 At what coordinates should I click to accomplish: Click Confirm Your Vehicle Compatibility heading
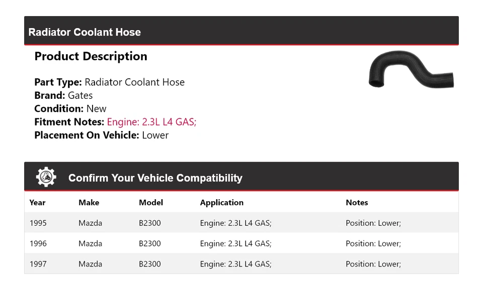pos(155,178)
